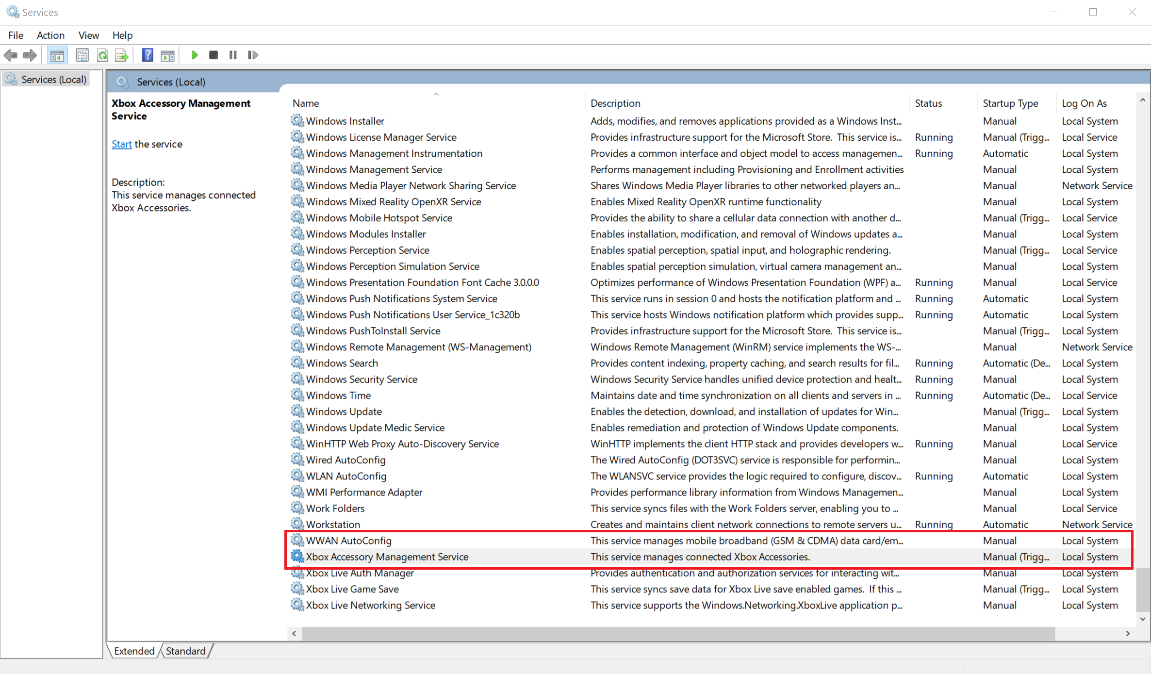
Task: Toggle Show/Hide Console Tree icon
Action: click(x=57, y=55)
